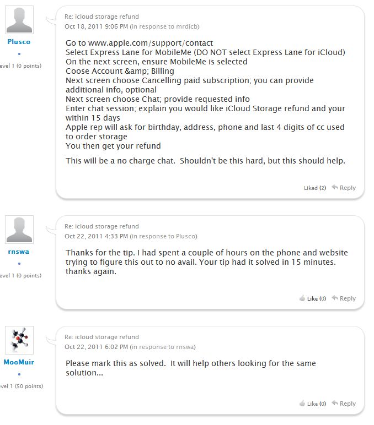Click Plusco's gray silhouette avatar

coord(19,20)
